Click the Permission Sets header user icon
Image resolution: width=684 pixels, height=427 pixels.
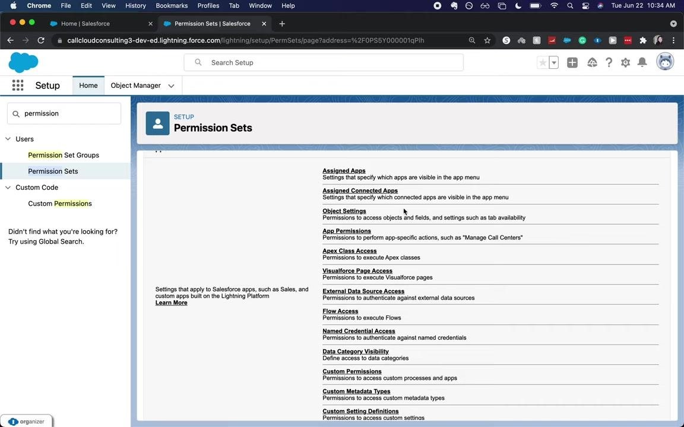coord(157,123)
